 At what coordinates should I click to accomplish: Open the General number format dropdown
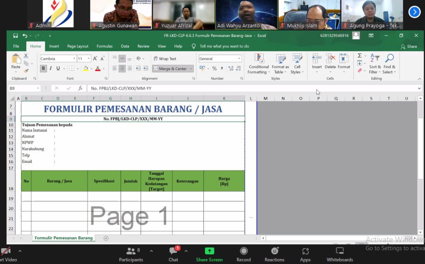pos(239,58)
